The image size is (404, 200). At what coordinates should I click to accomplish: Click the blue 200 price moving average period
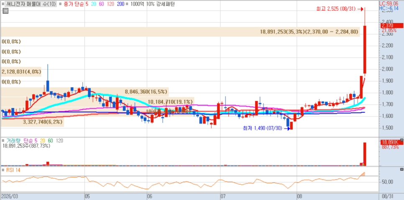pos(120,4)
